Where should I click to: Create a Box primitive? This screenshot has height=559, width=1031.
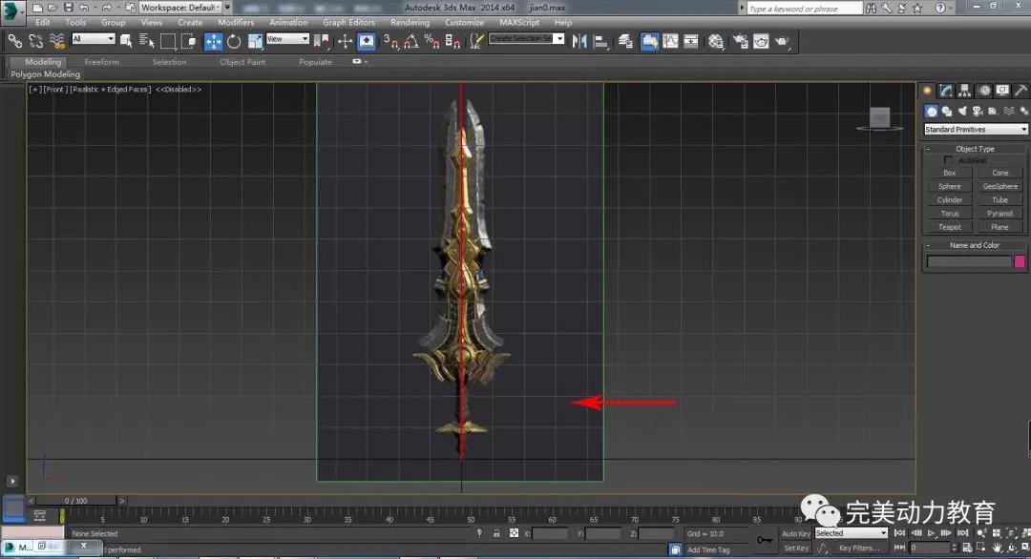pyautogui.click(x=950, y=173)
